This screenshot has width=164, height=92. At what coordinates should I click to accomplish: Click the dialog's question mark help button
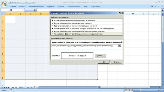119,13
